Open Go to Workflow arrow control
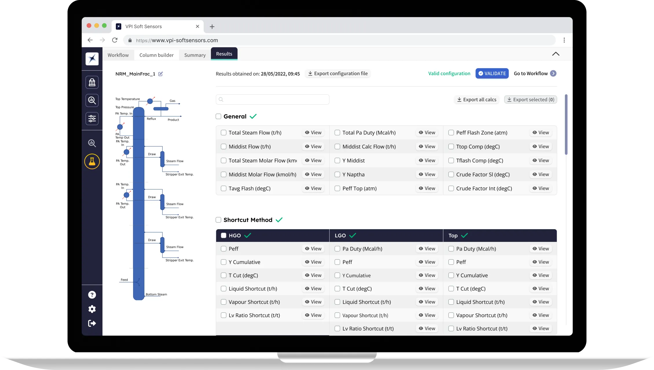This screenshot has height=370, width=654. pyautogui.click(x=553, y=73)
